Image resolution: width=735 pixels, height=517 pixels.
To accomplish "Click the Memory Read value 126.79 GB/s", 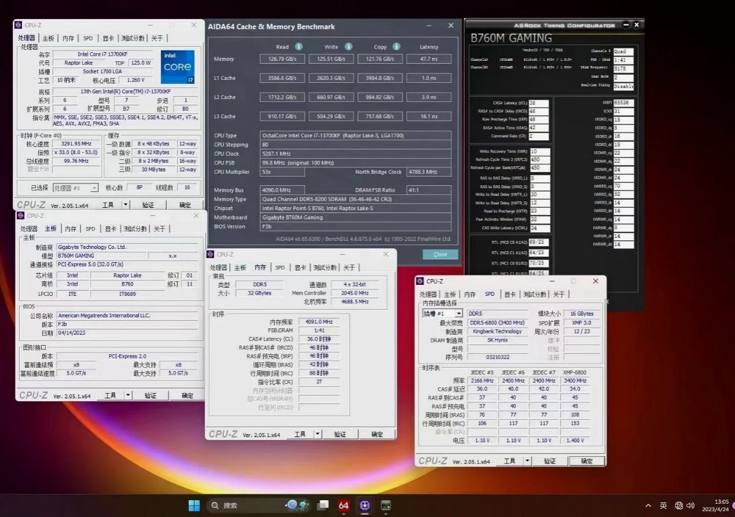I will pos(282,59).
